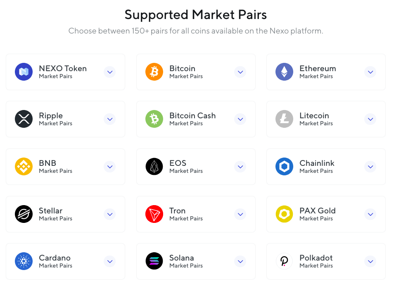Click the green Bitcoin Cash logo
Viewport: 394px width, 287px height.
pos(154,119)
